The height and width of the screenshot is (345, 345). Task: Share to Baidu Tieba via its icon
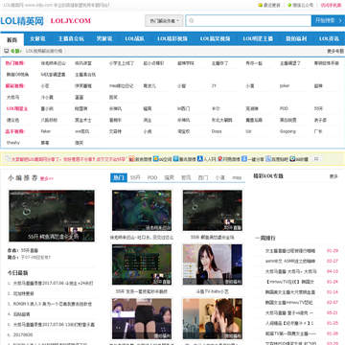[268, 159]
